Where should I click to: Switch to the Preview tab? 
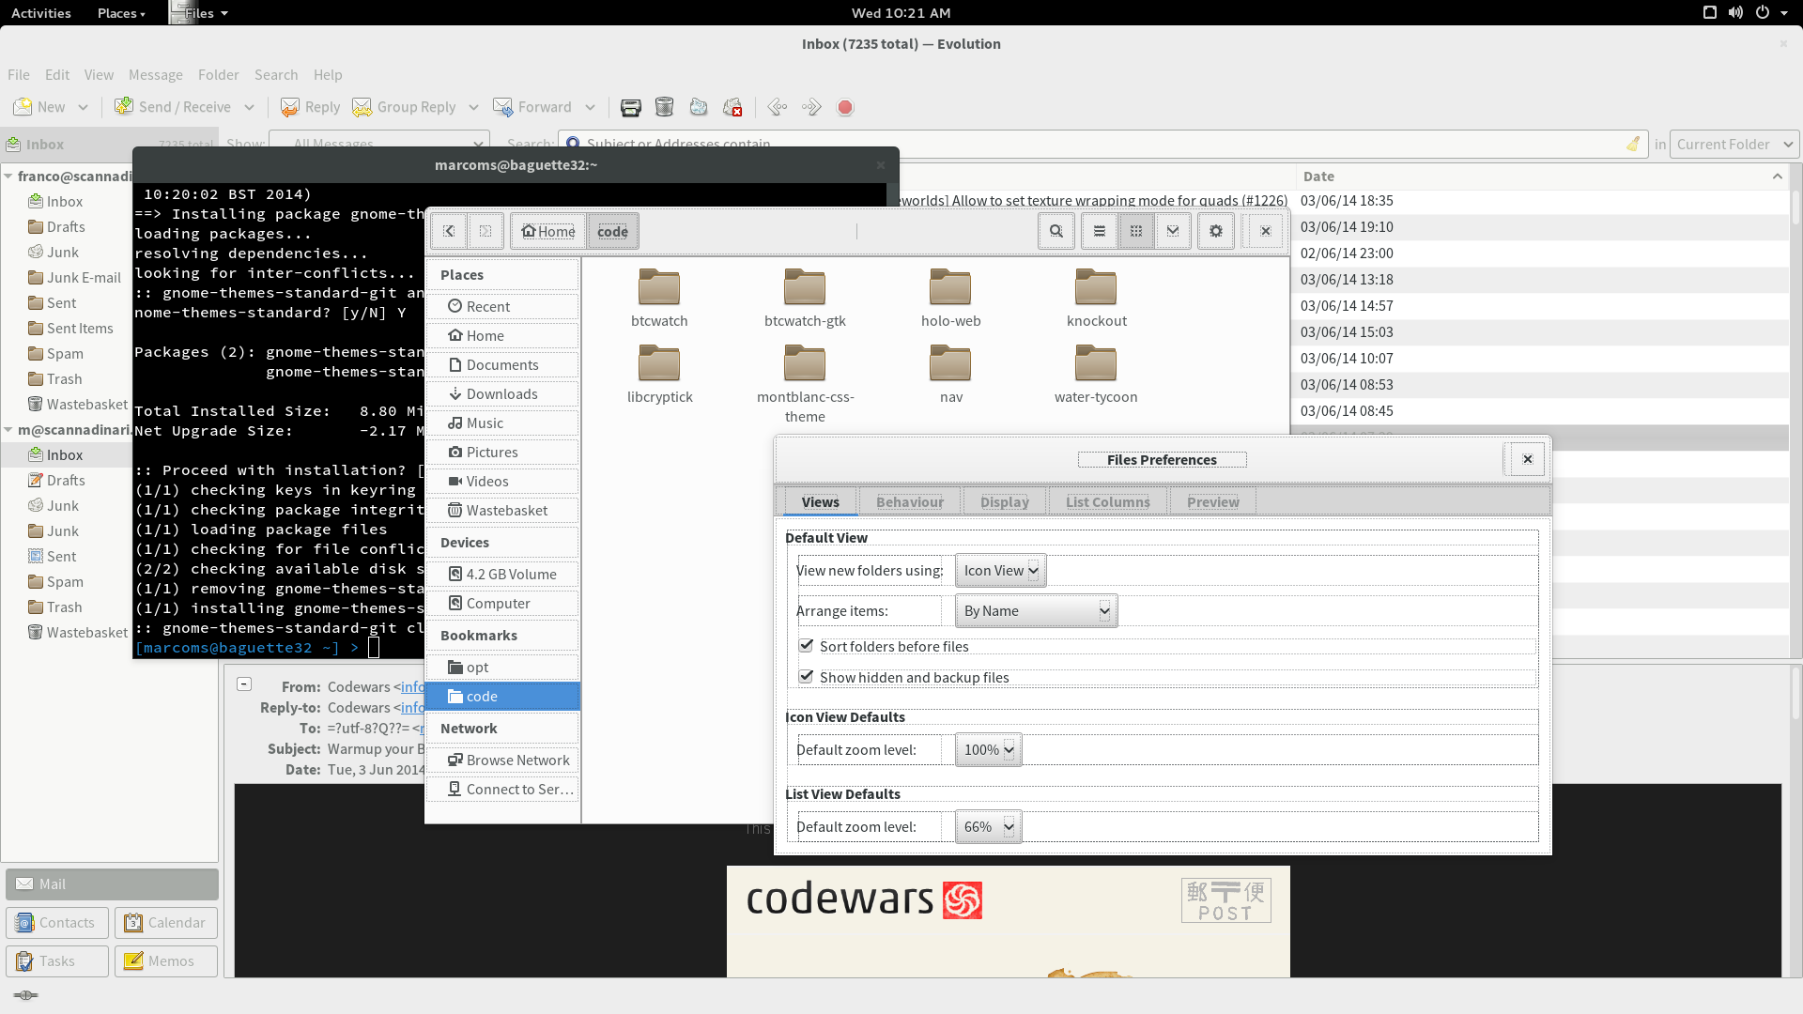(1213, 502)
